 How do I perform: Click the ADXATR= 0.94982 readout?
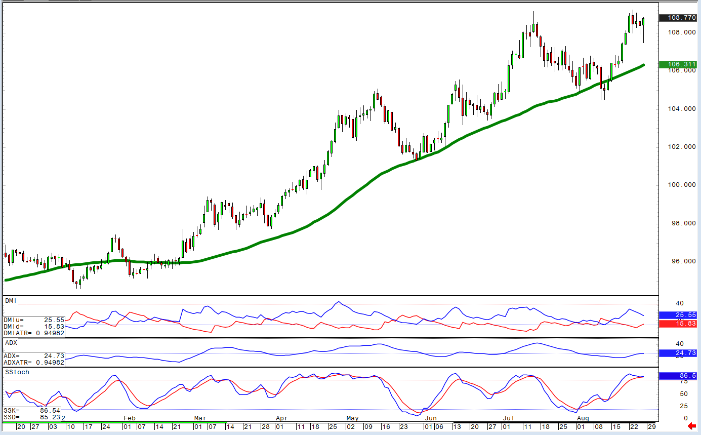pos(34,363)
